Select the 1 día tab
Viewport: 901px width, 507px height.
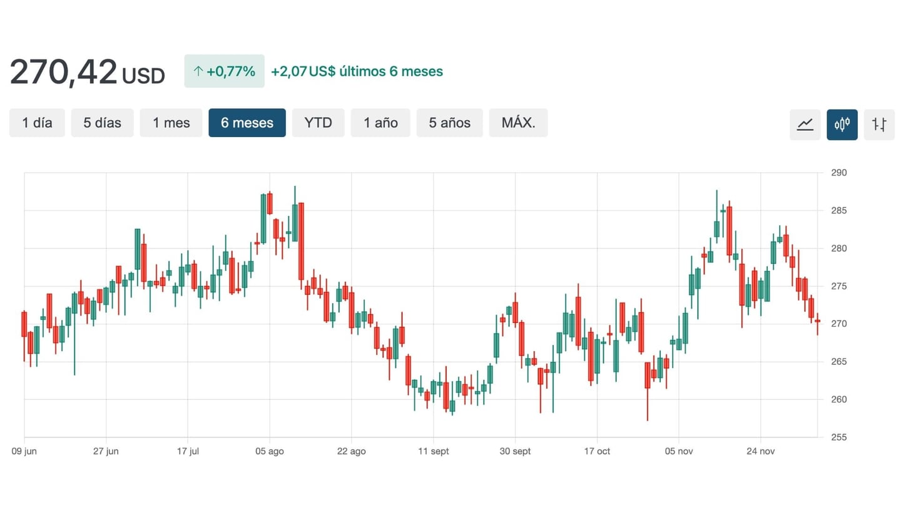(36, 123)
